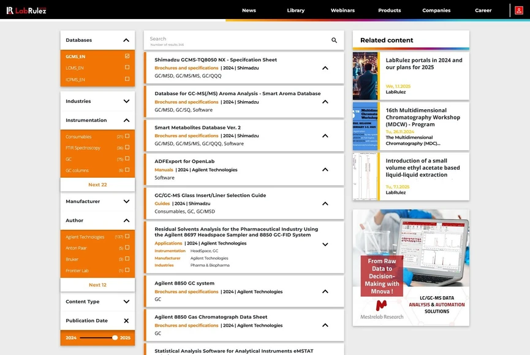Viewport: 530px width, 355px height.
Task: Enable Frontier Lab author checkbox
Action: pyautogui.click(x=127, y=270)
